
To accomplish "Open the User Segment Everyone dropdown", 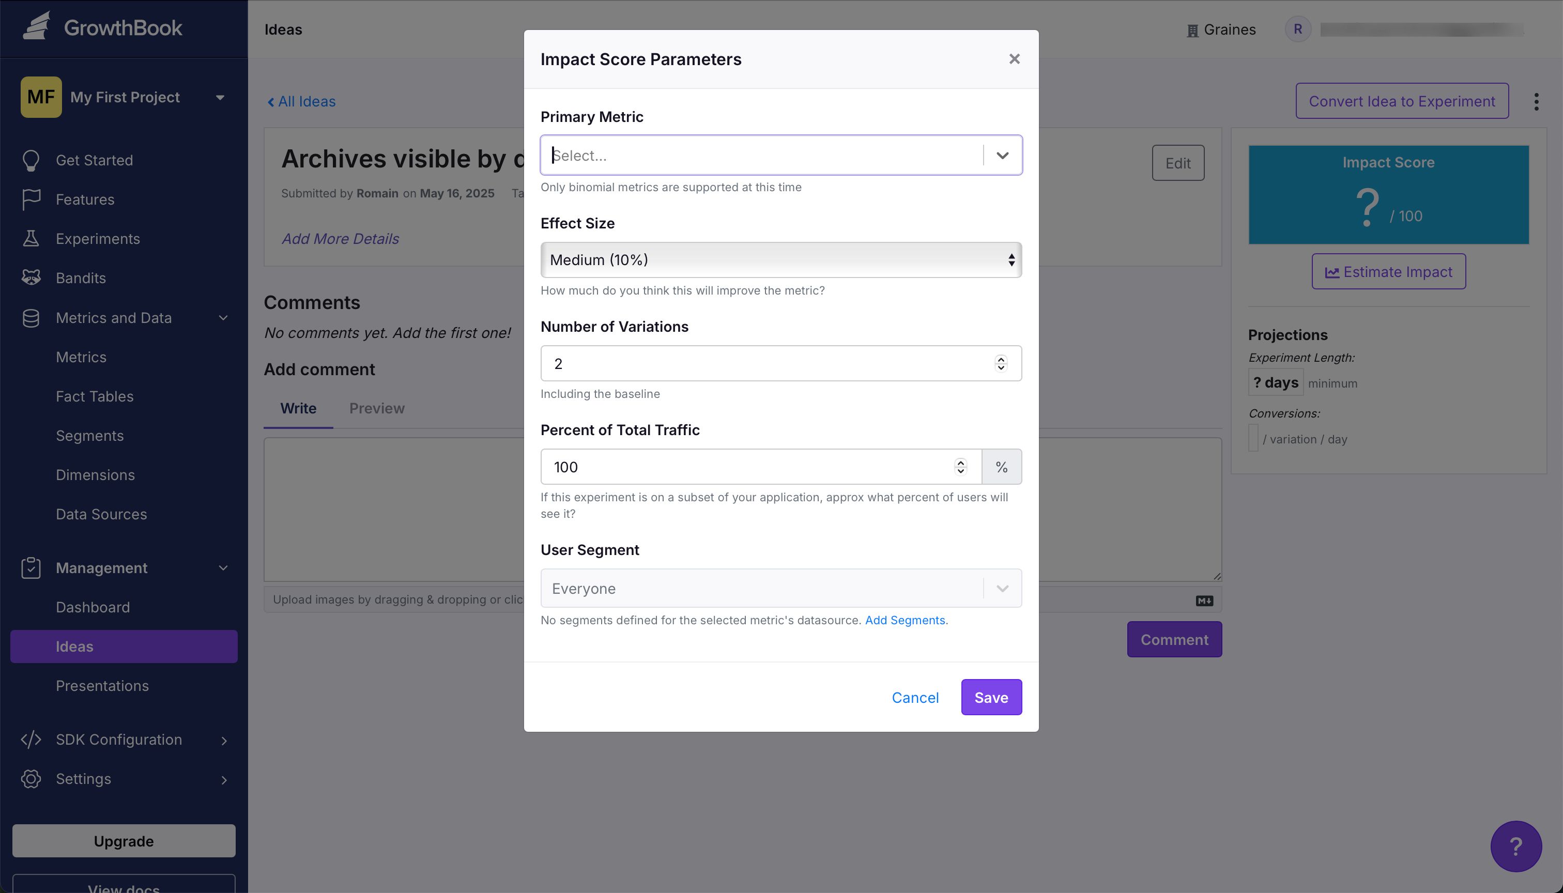I will pyautogui.click(x=781, y=588).
